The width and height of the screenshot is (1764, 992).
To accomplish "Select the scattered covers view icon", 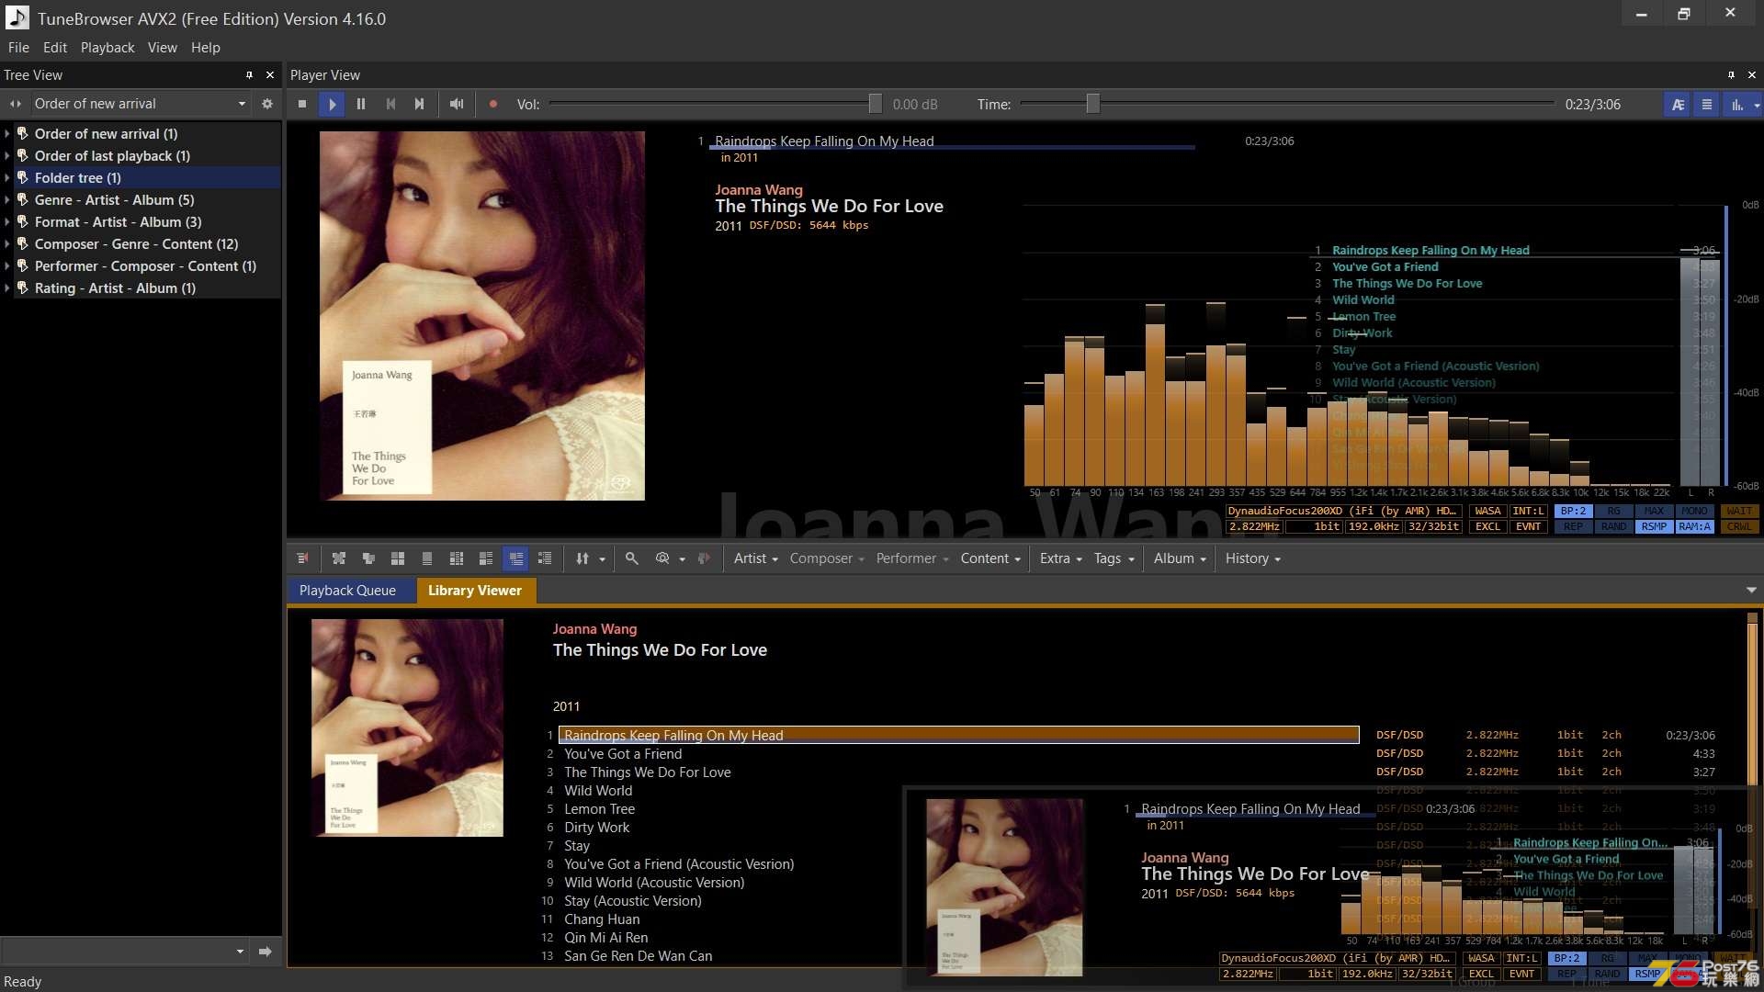I will tap(339, 558).
